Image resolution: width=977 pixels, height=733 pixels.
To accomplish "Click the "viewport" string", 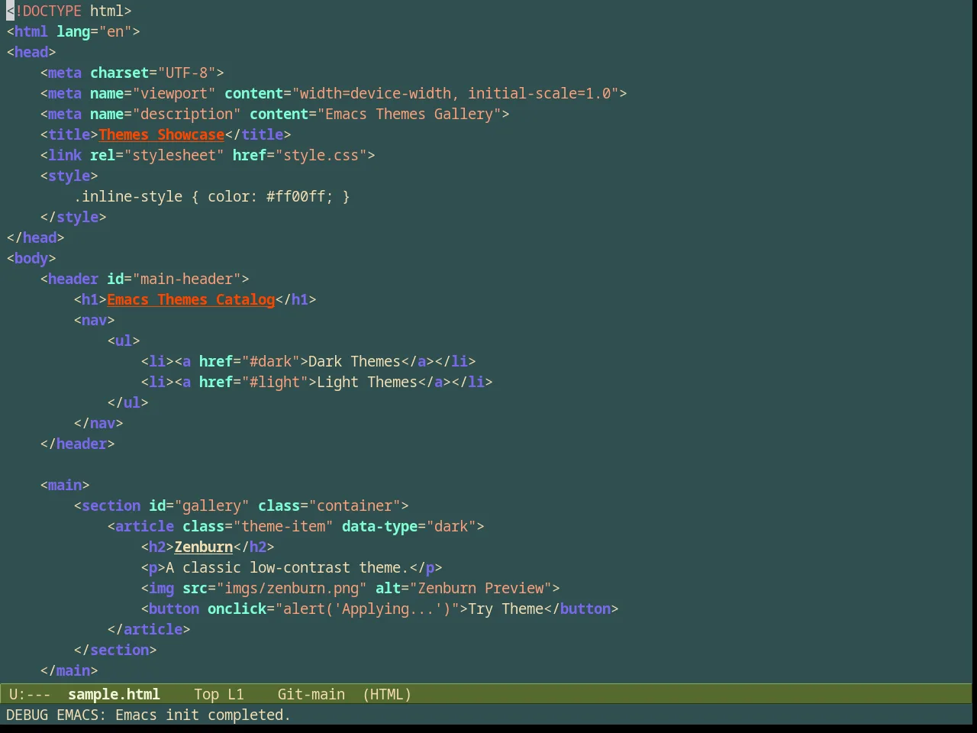I will coord(174,93).
